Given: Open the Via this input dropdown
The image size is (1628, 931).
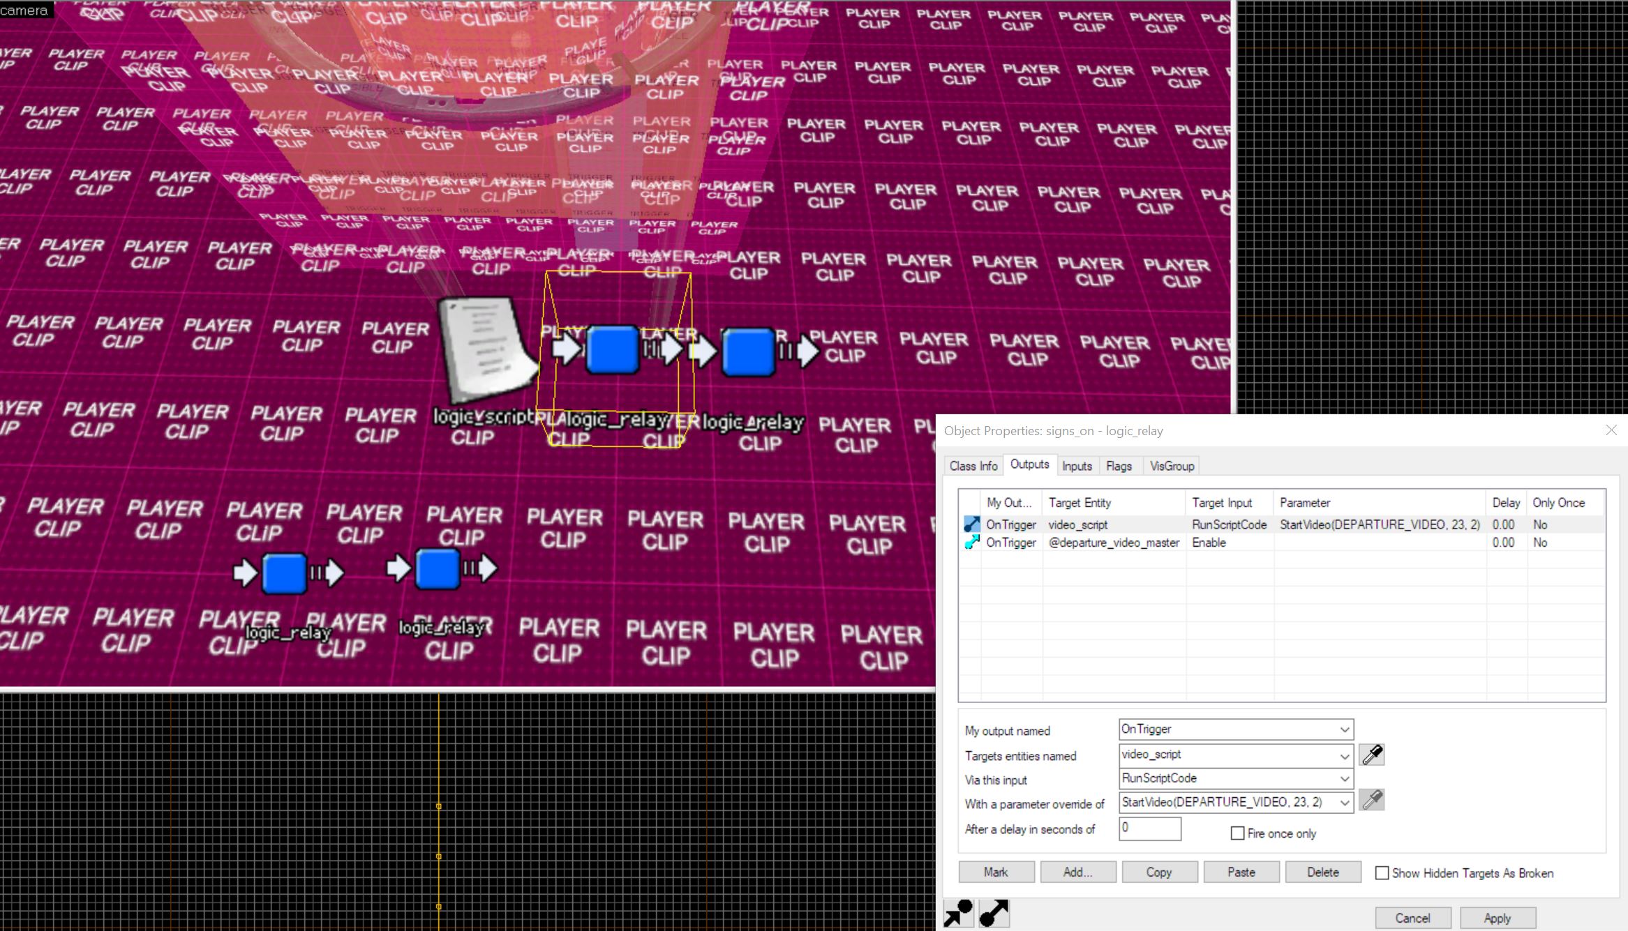Looking at the screenshot, I should point(1344,778).
